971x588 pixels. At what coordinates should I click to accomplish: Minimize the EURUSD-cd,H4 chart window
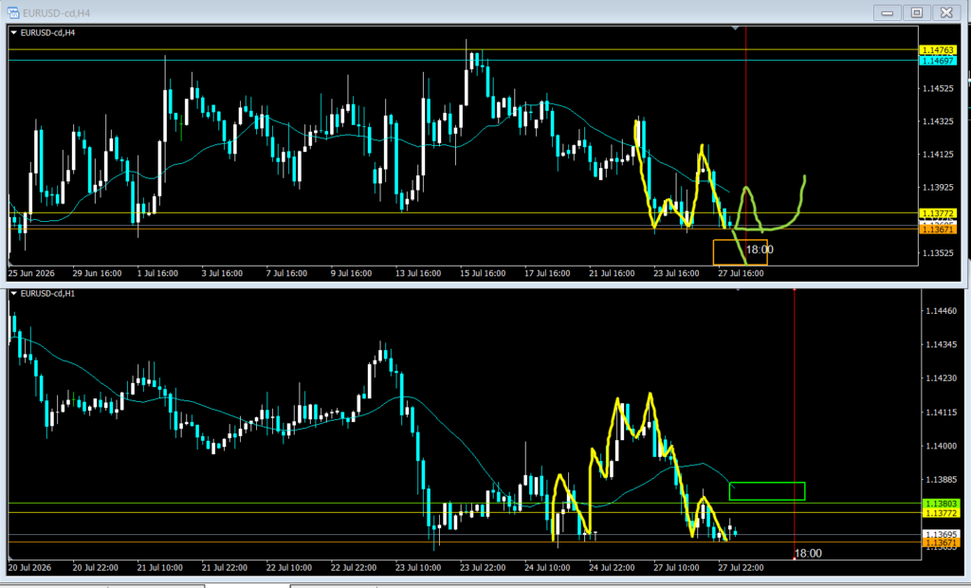(888, 12)
